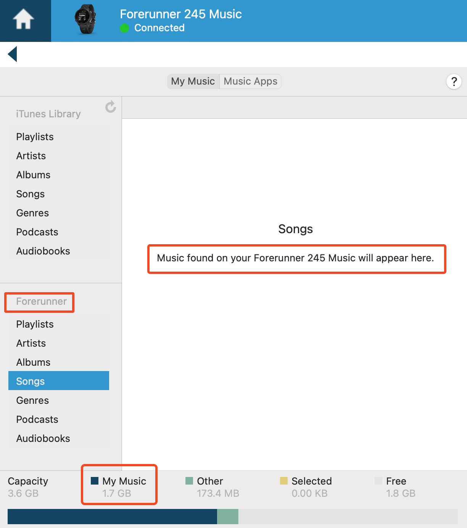Click the gray Free legend swatch

click(378, 481)
